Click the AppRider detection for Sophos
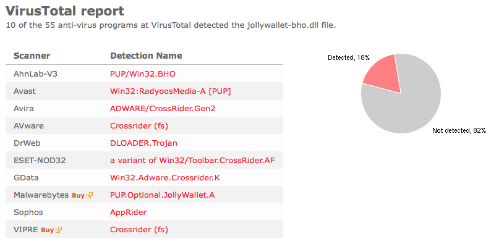Viewport: 491px width, 244px height. 128,212
